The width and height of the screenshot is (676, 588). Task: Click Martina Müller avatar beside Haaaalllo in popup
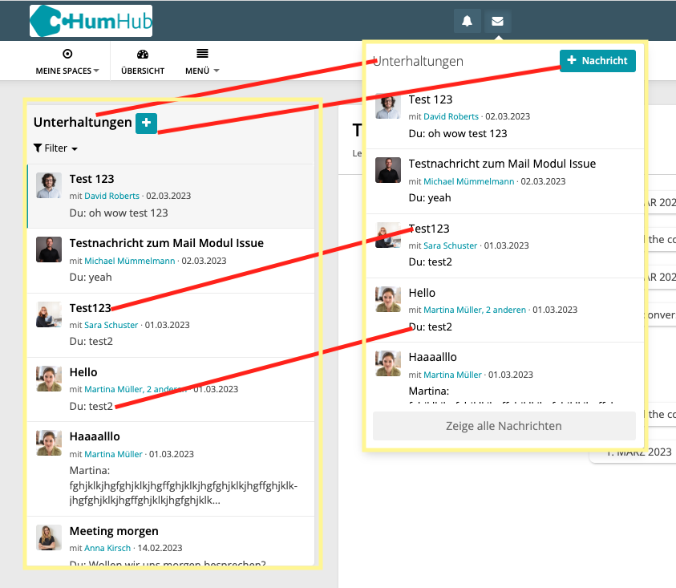point(388,363)
